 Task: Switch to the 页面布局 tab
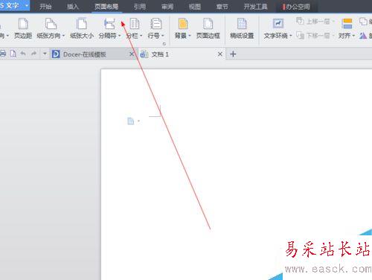pyautogui.click(x=106, y=7)
